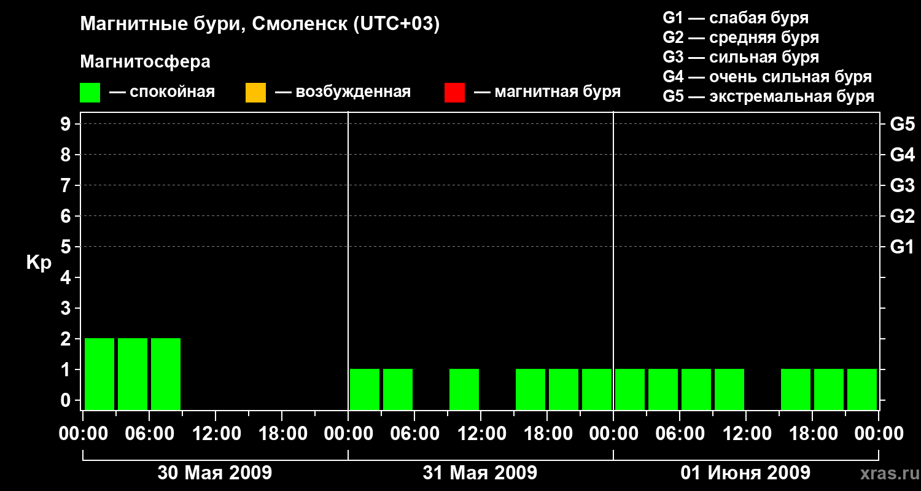Click the first green bar of 01 June
Image resolution: width=921 pixels, height=491 pixels.
tap(630, 389)
